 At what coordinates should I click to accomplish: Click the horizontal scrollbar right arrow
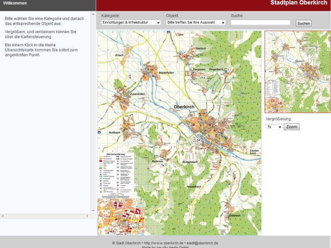point(87,216)
